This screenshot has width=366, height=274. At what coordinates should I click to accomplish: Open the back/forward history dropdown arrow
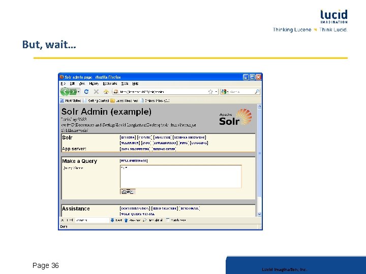(78, 92)
